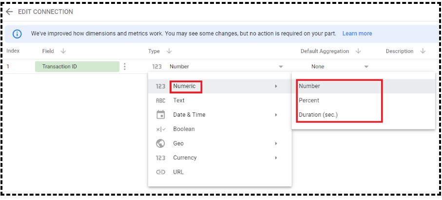This screenshot has height=200, width=442.
Task: Sort the Default Aggregation column
Action: 358,51
